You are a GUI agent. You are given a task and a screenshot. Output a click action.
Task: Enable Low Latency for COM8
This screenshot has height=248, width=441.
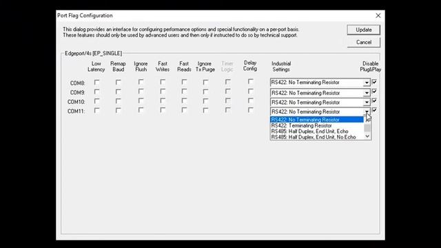coord(96,83)
